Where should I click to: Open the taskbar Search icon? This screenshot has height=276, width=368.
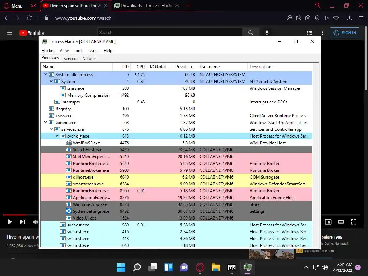tap(137, 267)
